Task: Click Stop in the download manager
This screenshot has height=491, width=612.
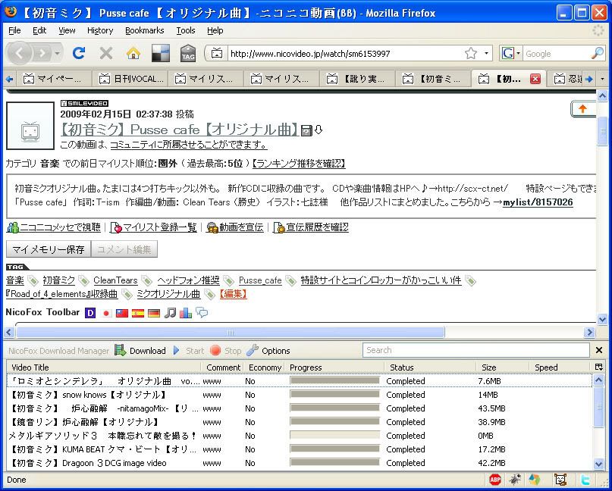Action: point(225,351)
